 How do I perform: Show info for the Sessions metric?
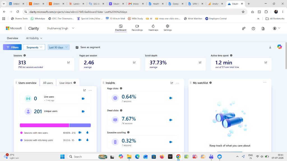coord(25,56)
